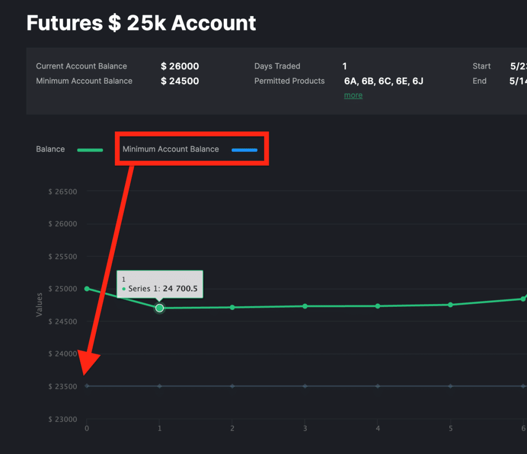The width and height of the screenshot is (527, 454).
Task: Select the blue minimum balance marker at day 5
Action: tap(450, 386)
